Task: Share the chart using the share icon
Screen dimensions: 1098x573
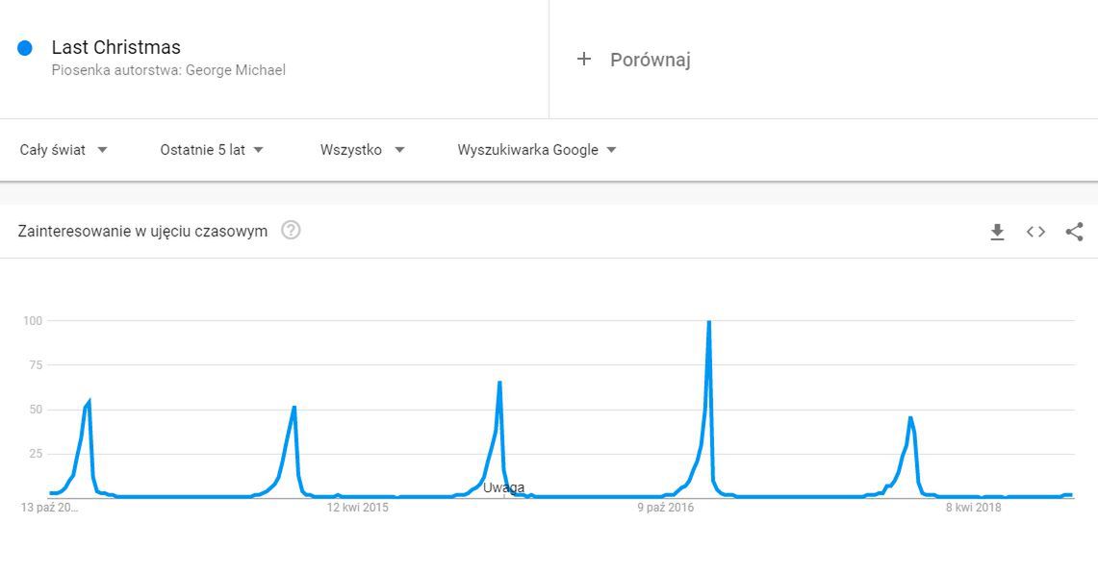Action: click(1074, 232)
